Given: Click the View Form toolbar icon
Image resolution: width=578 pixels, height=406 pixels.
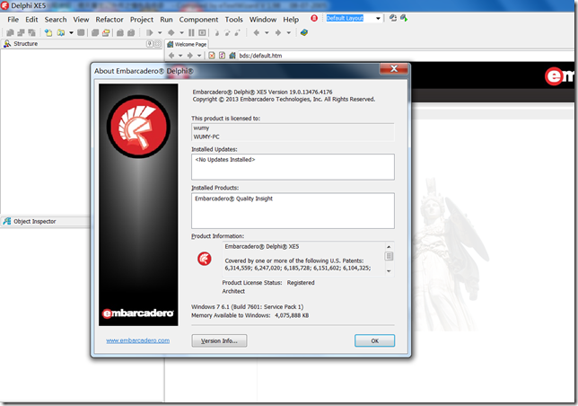Looking at the screenshot, I should click(21, 33).
